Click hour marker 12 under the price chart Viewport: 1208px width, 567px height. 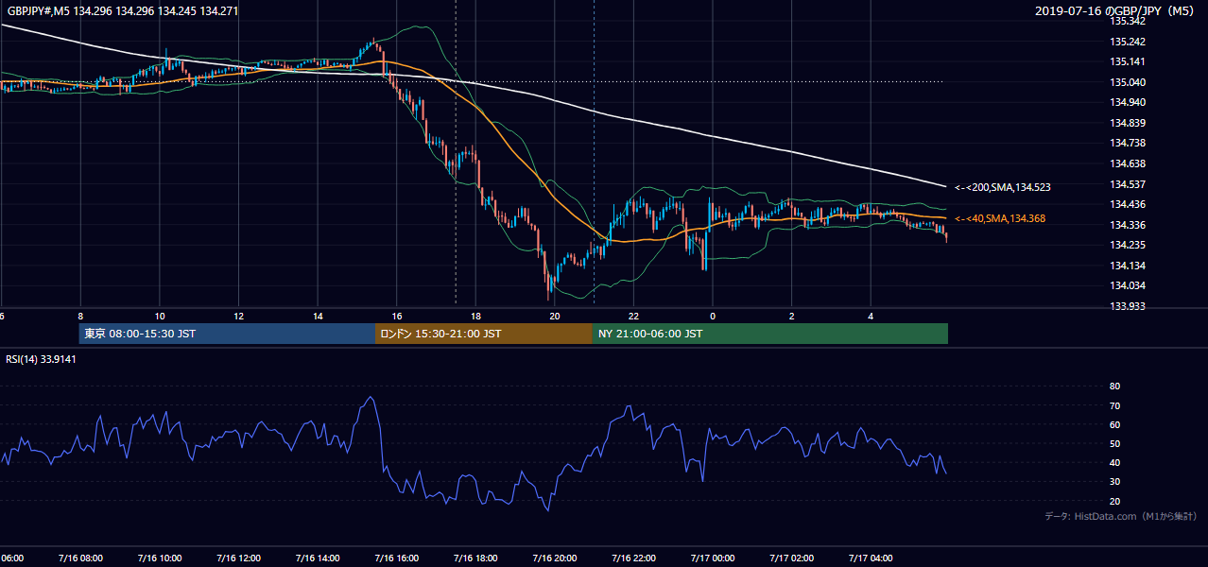[x=238, y=317]
